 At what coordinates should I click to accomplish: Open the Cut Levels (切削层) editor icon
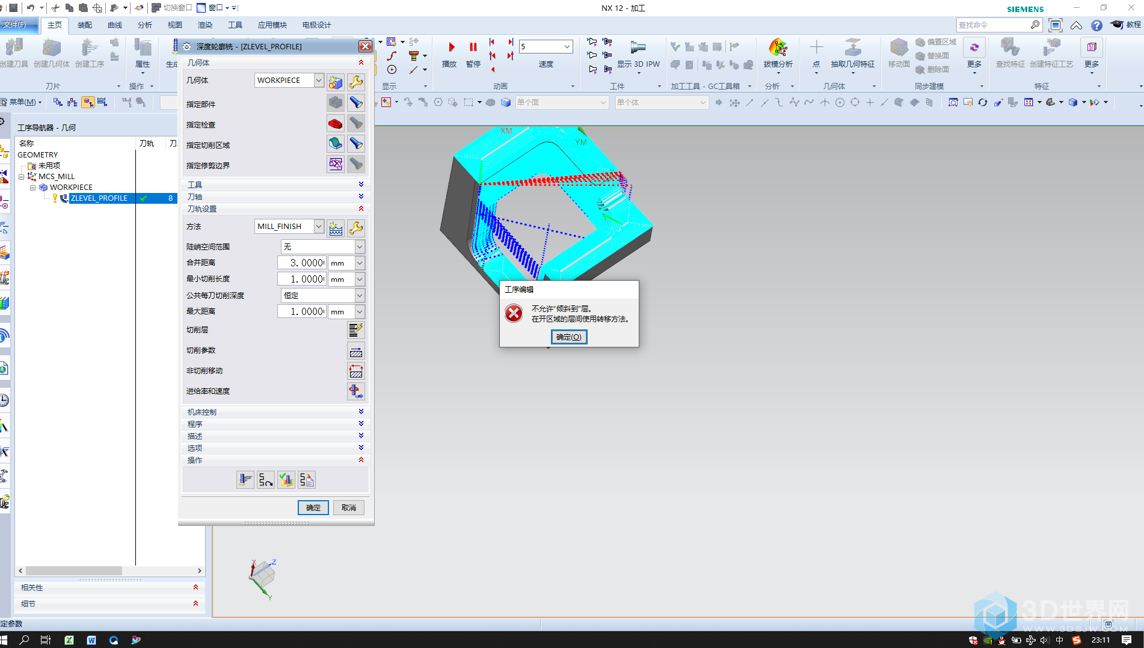[356, 330]
